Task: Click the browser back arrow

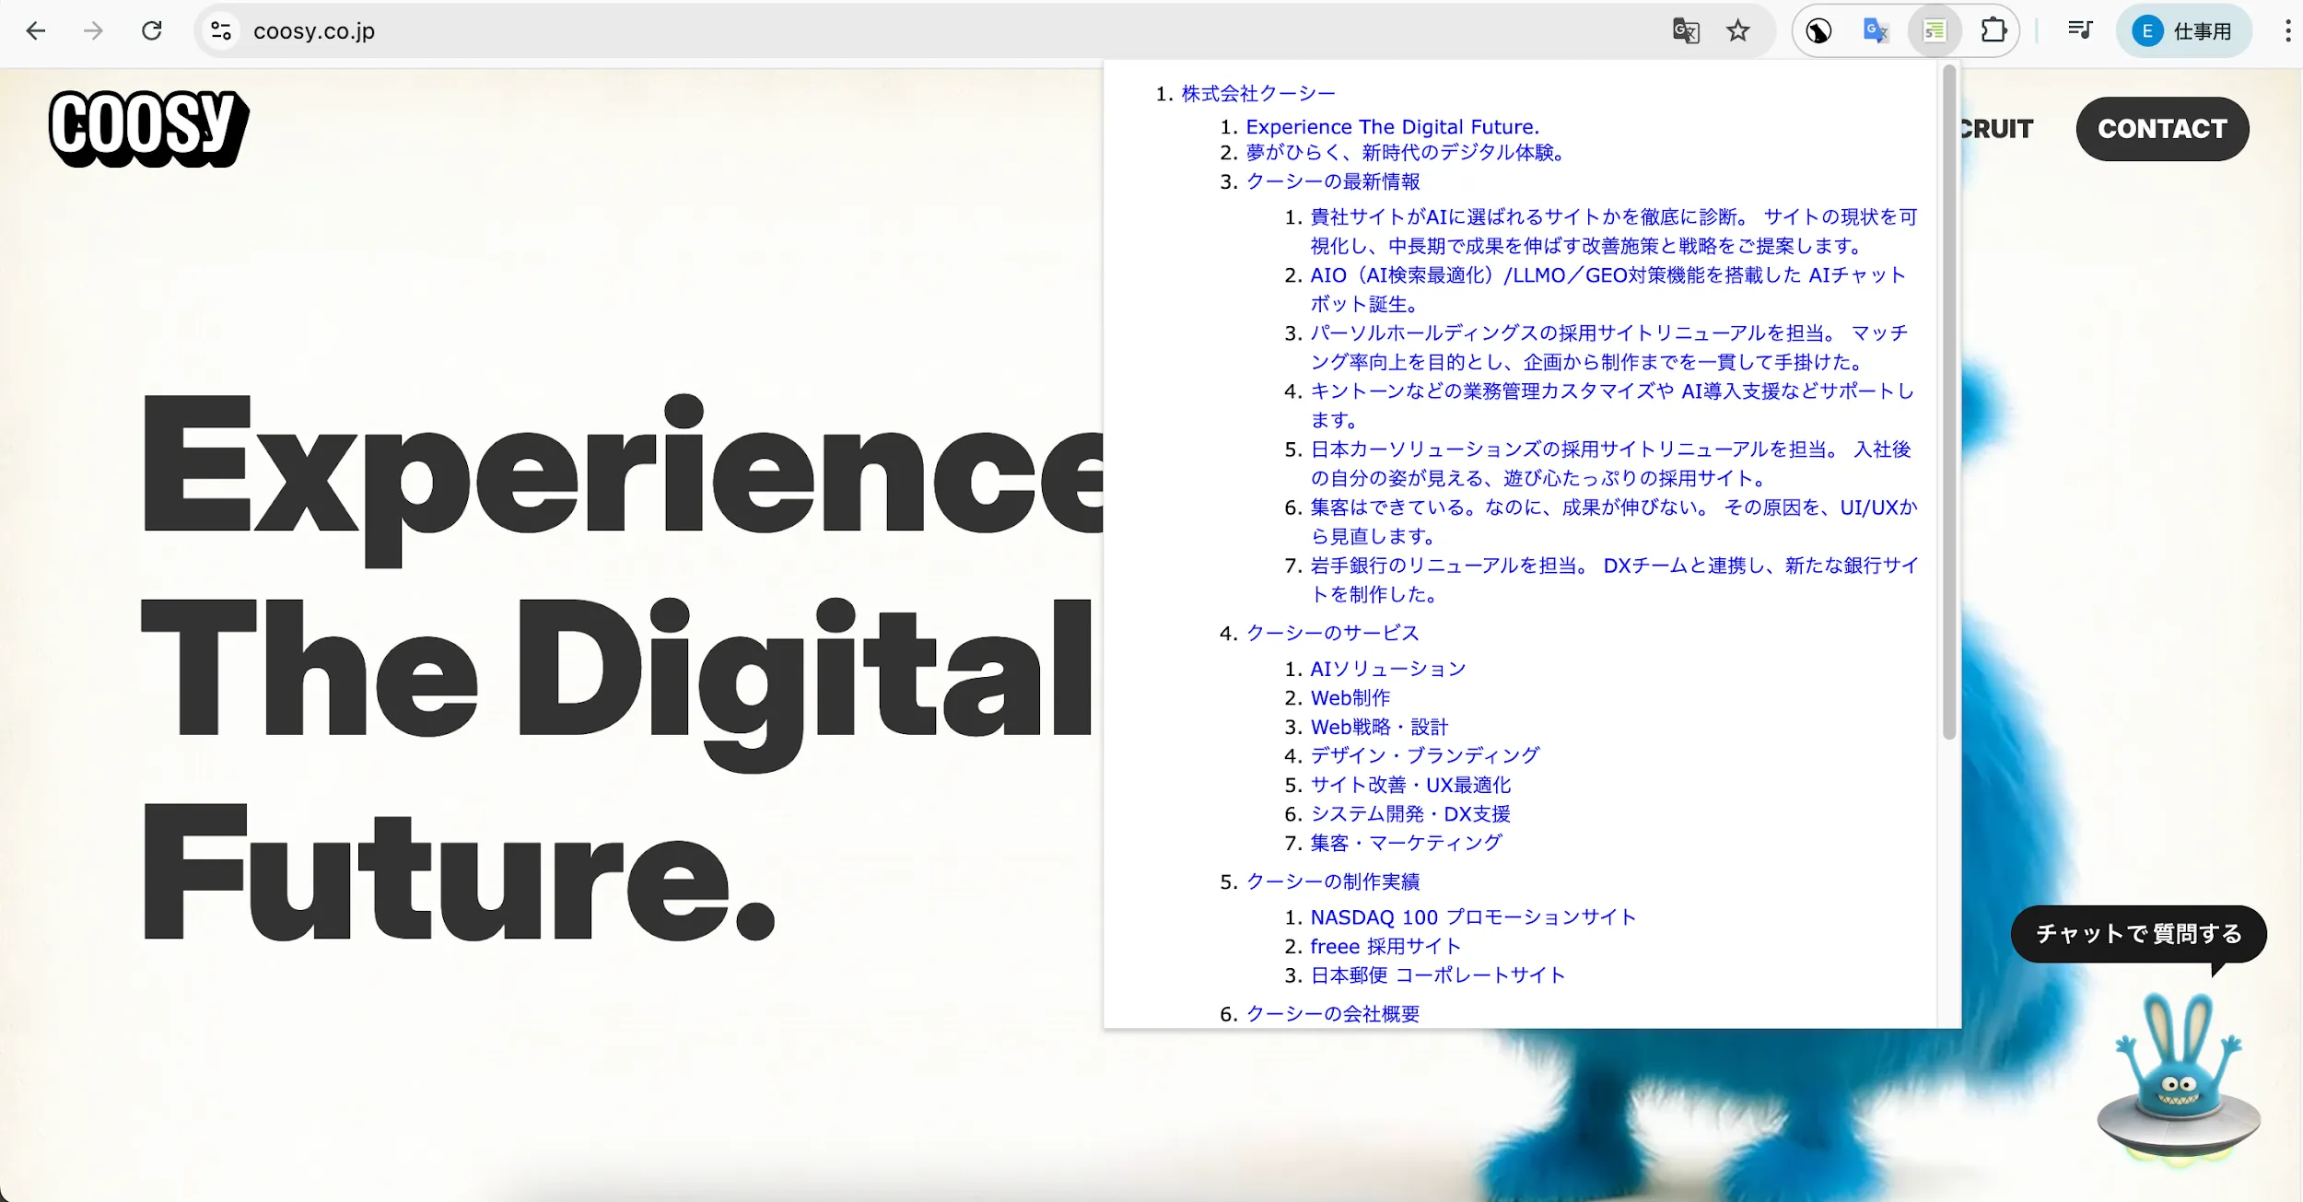Action: click(36, 30)
